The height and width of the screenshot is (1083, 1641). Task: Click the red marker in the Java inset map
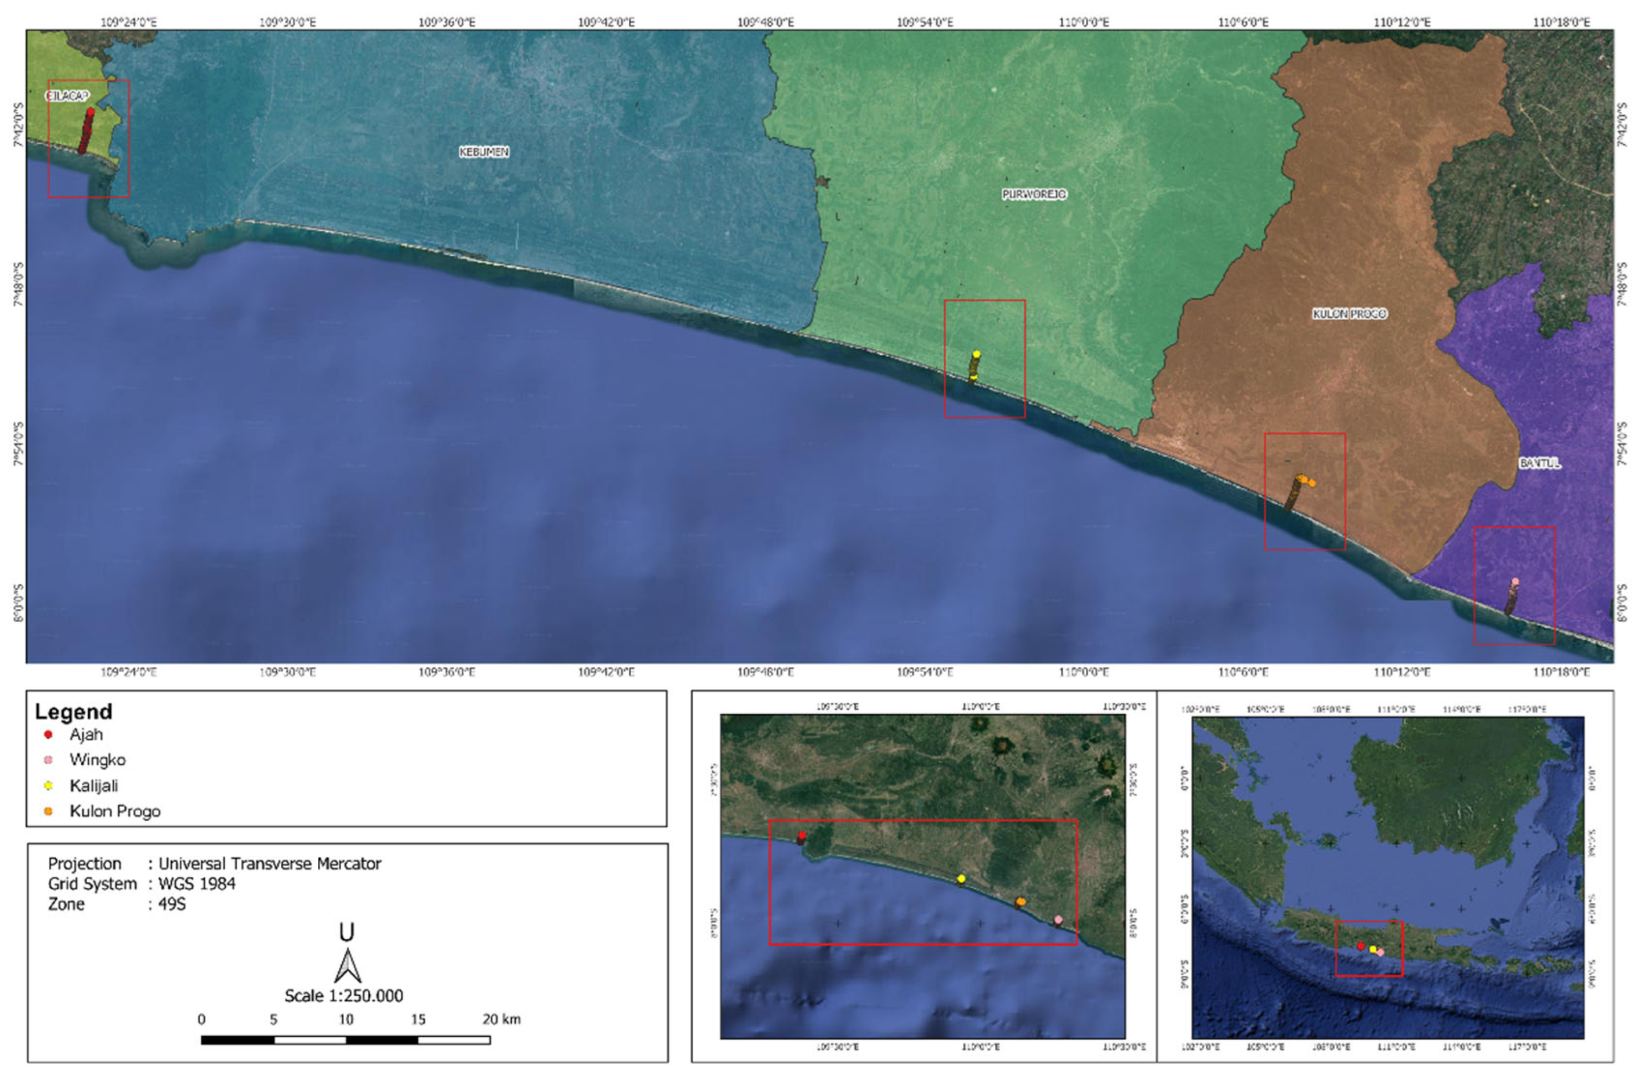[801, 836]
